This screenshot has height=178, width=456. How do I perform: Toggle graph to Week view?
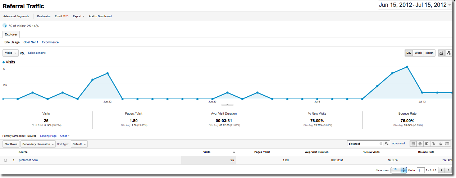tap(418, 53)
